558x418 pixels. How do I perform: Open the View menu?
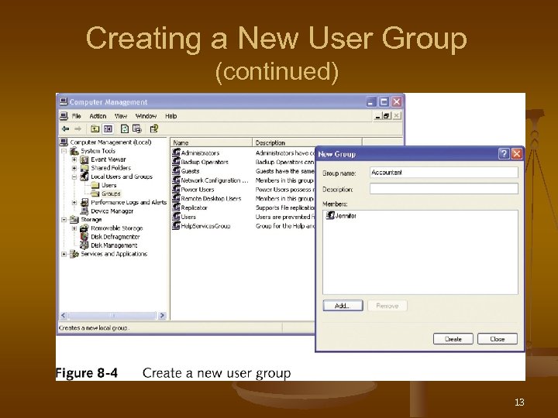pos(121,116)
